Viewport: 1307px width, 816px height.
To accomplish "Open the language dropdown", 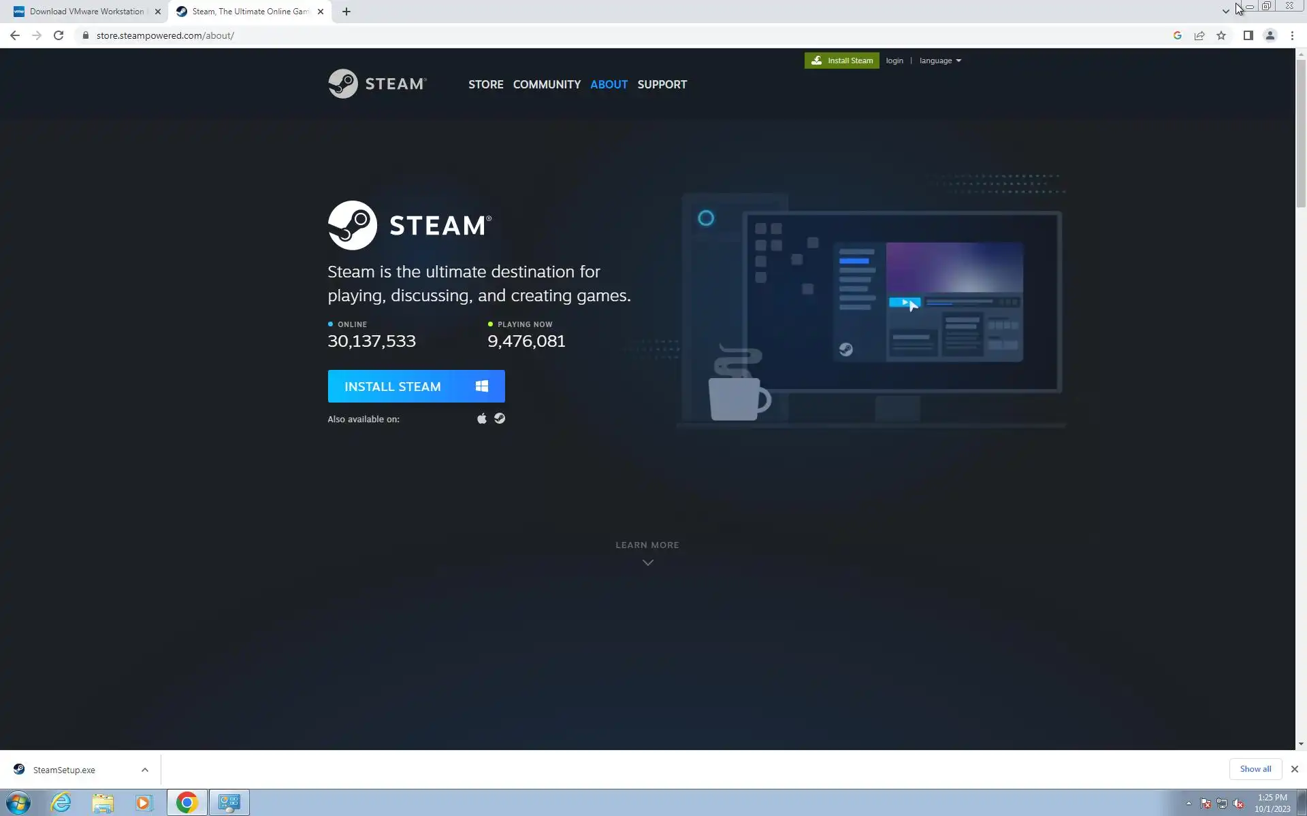I will coord(940,61).
